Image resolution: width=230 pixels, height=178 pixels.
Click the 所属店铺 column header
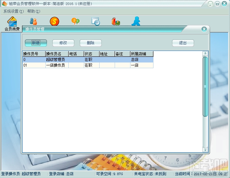coord(141,54)
